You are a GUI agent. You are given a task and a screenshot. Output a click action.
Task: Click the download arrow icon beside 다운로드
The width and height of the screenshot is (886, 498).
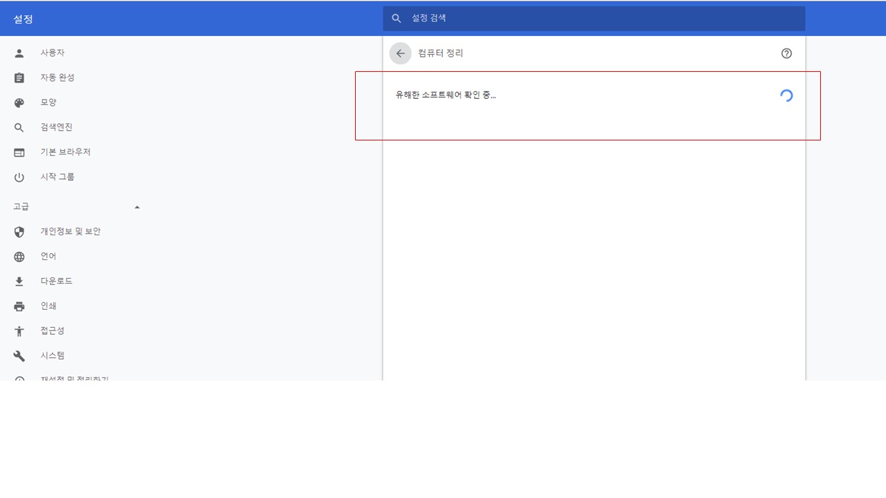coord(19,282)
